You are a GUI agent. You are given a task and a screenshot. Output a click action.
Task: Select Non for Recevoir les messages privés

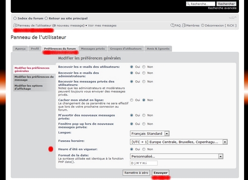click(144, 81)
